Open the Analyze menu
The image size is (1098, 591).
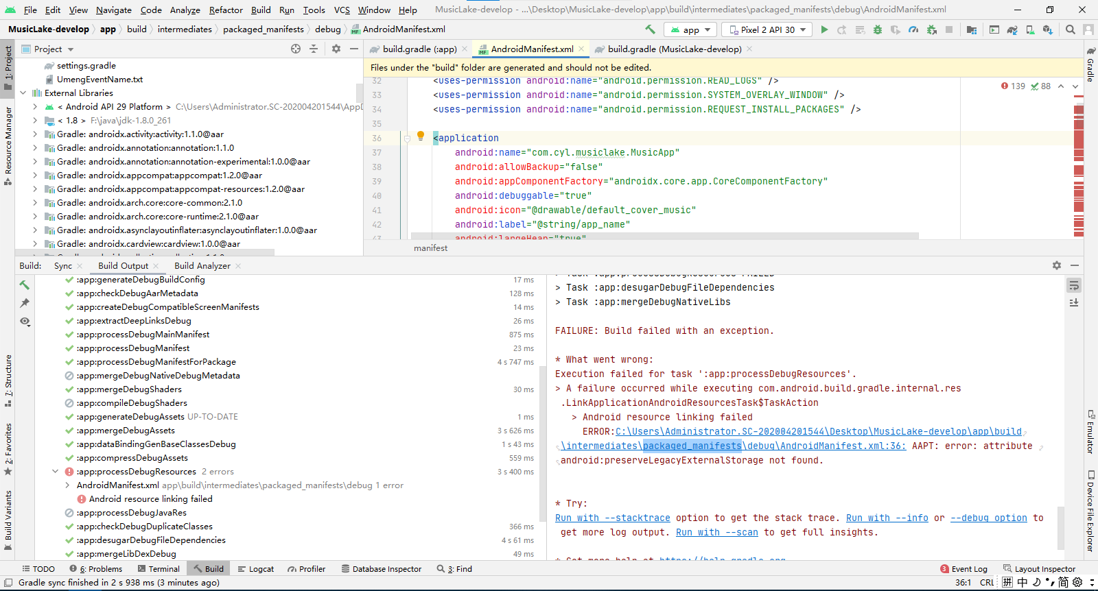(x=185, y=10)
